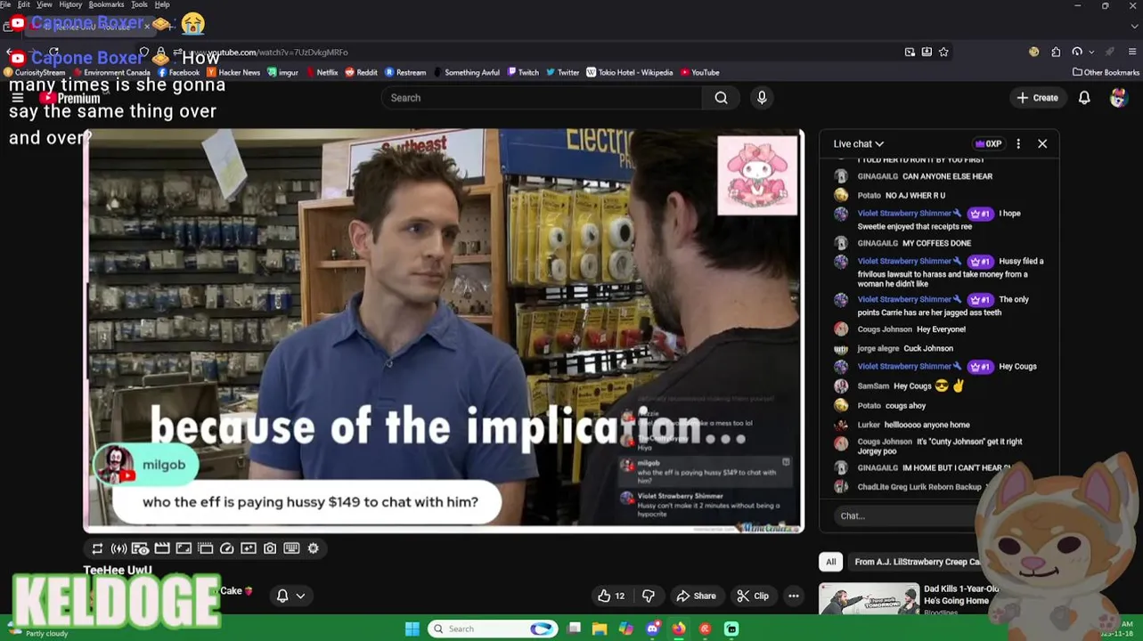Open the Hacker News bookmark
The image size is (1143, 641).
(x=233, y=72)
